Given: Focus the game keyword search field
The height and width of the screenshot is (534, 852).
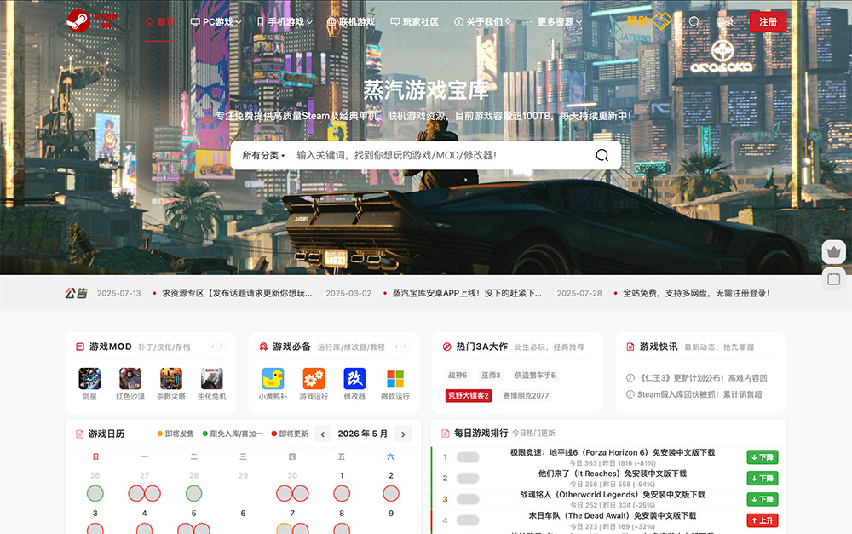Looking at the screenshot, I should 440,155.
